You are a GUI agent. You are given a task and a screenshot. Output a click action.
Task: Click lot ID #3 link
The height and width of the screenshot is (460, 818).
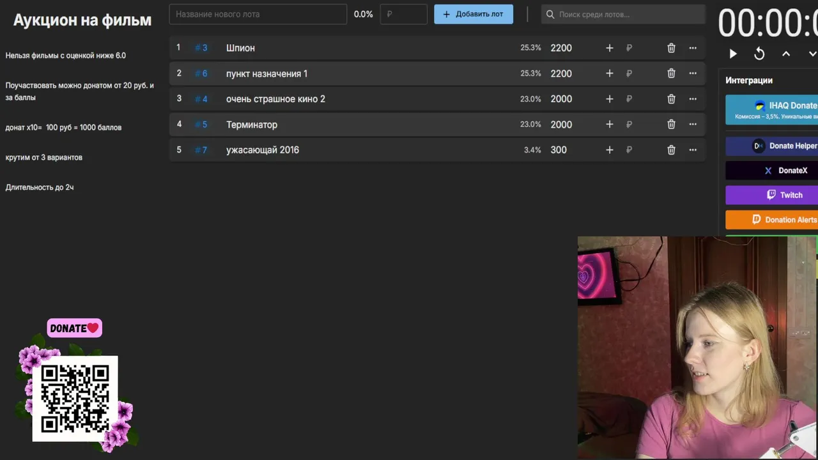201,48
